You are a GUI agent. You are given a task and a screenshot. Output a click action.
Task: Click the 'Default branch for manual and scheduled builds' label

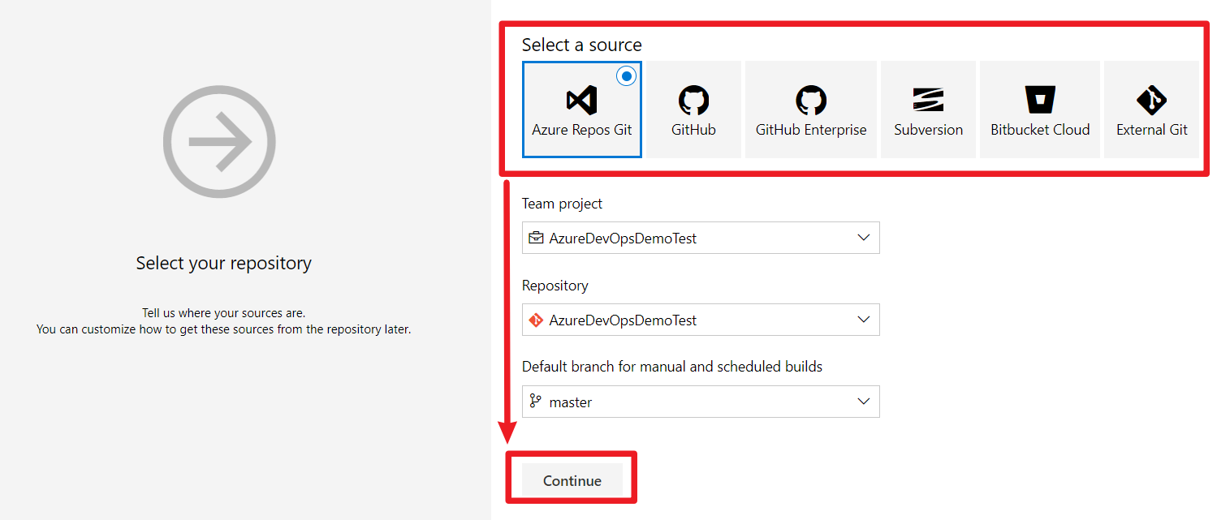pyautogui.click(x=672, y=367)
